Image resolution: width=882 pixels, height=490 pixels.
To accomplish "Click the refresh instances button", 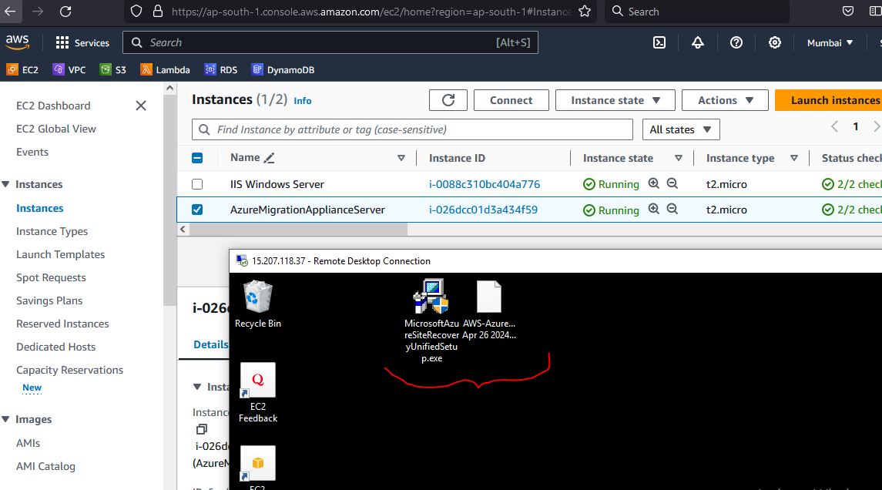I will pos(448,100).
